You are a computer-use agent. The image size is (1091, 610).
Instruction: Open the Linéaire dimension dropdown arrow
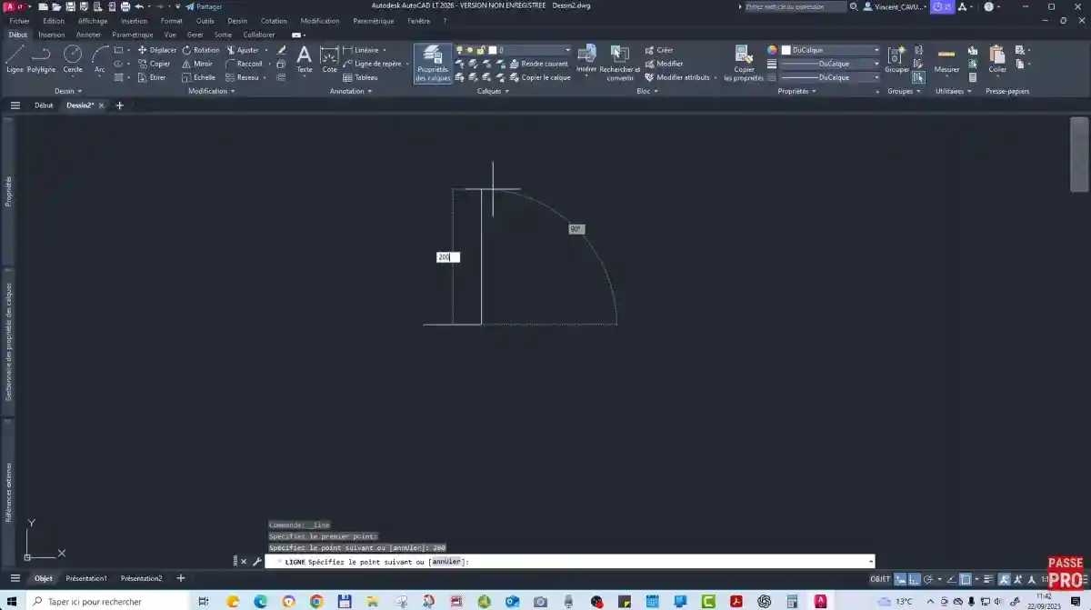[x=385, y=50]
